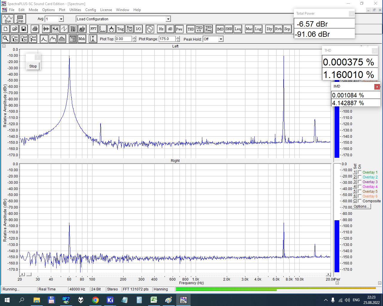Turn on the Overlay 4 checkbox

360,187
